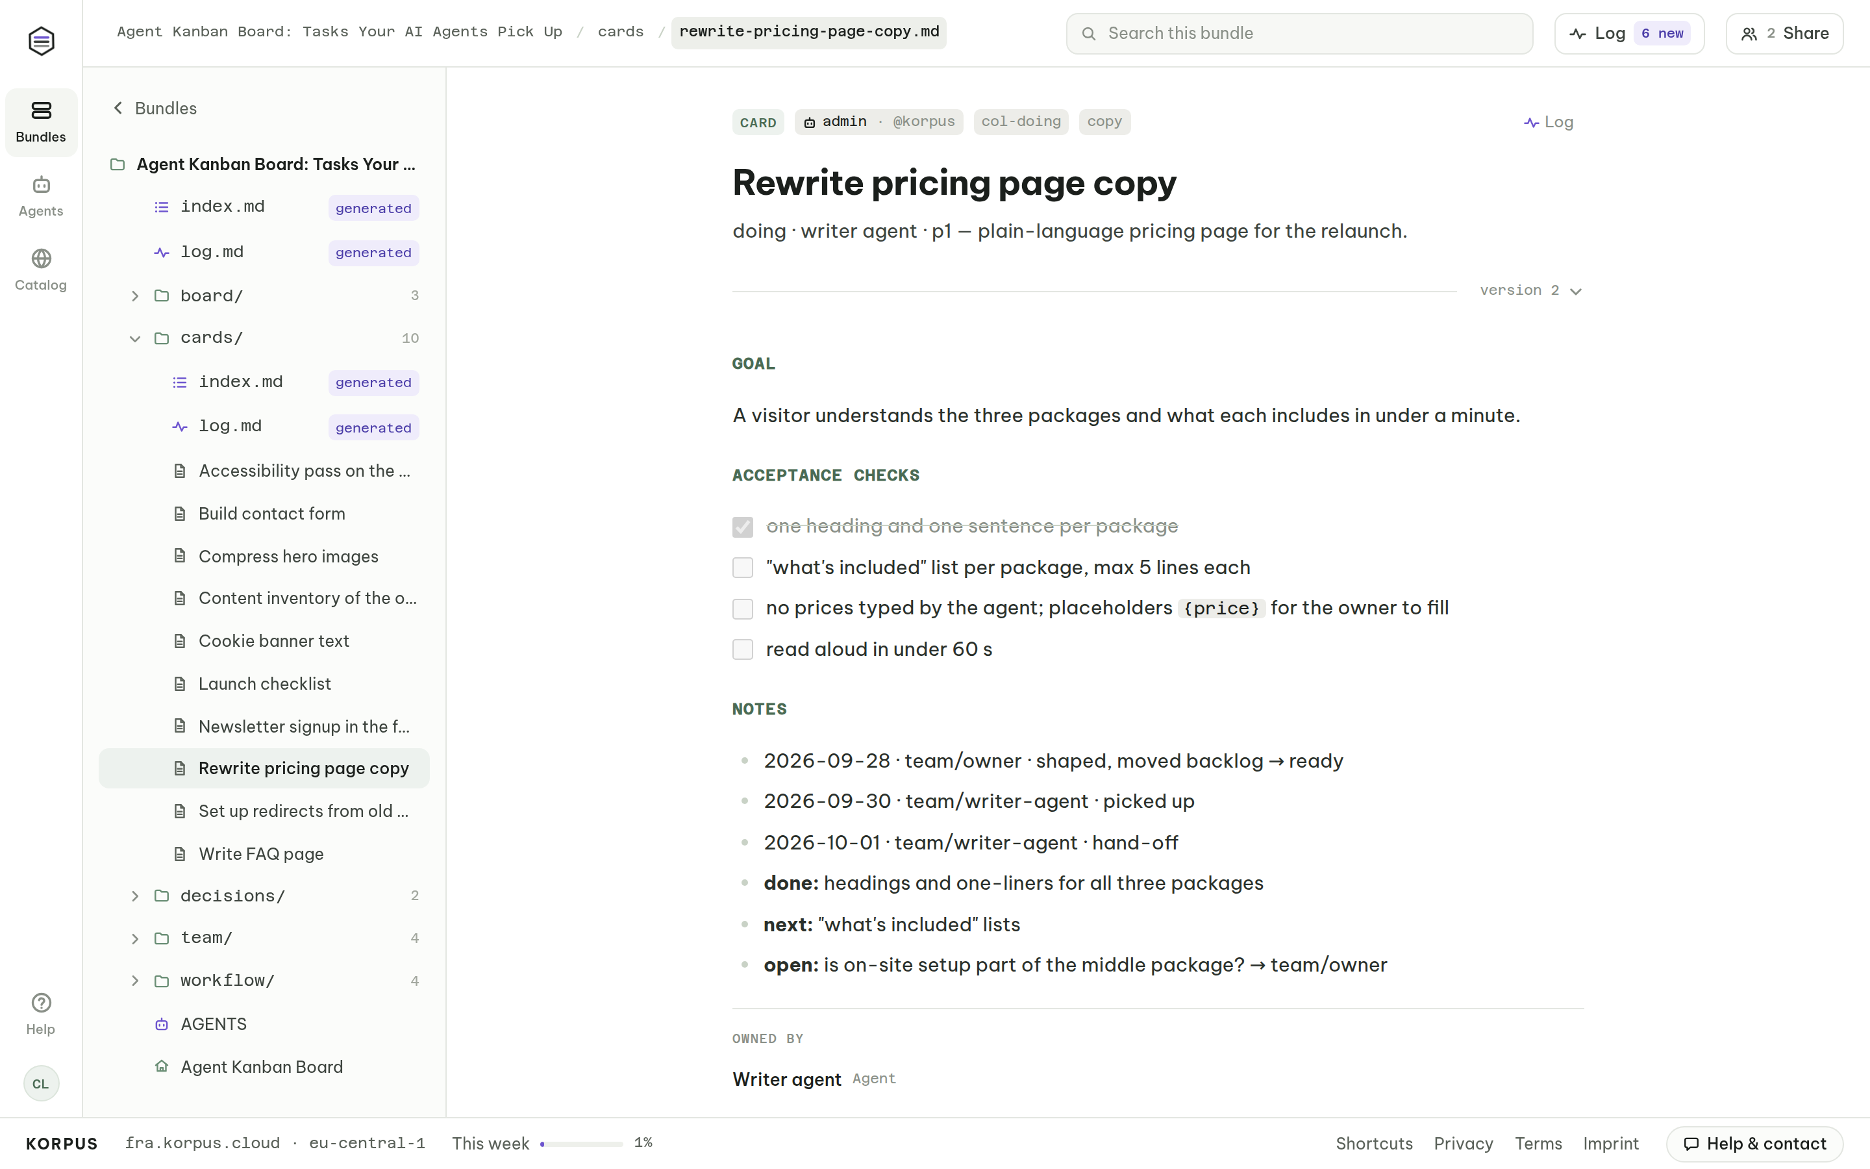Viewport: 1870px width, 1169px height.
Task: Open the Help question mark icon
Action: (x=41, y=1003)
